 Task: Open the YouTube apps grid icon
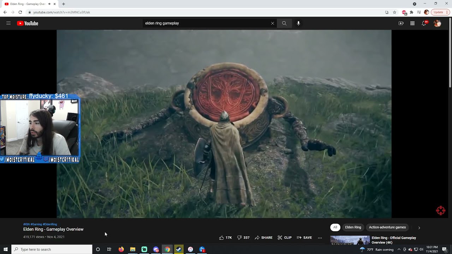412,23
